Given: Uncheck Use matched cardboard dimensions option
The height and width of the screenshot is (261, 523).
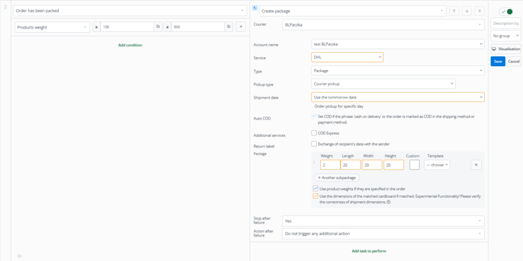Looking at the screenshot, I should point(316,196).
